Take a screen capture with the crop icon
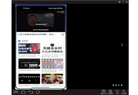The height and width of the screenshot is (95, 138). point(110,92)
